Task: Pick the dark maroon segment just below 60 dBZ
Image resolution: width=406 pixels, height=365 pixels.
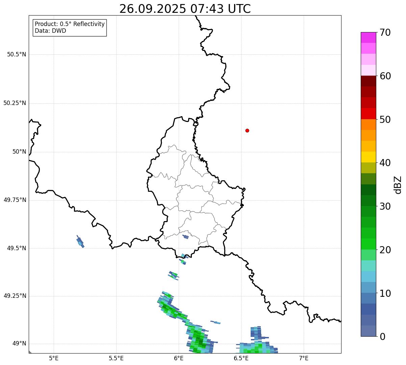Action: click(369, 81)
